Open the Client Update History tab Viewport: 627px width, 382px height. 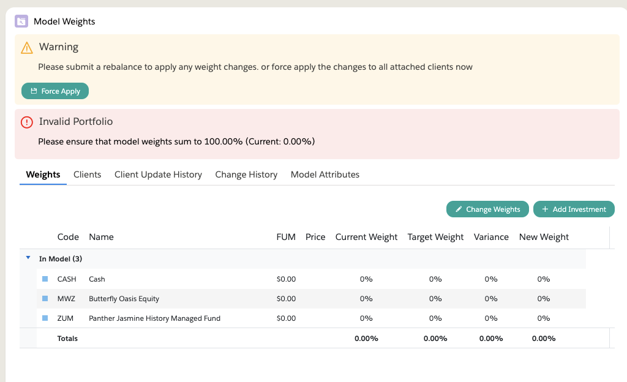[158, 174]
